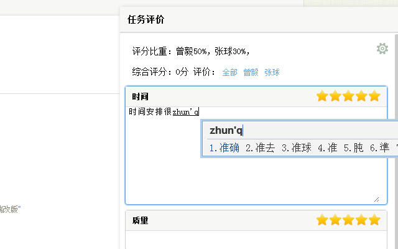Open the rating settings gear icon

pyautogui.click(x=382, y=49)
